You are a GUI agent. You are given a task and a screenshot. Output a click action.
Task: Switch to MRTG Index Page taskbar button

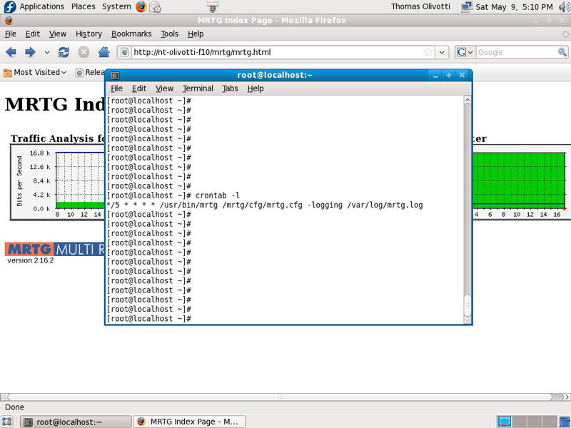point(189,422)
